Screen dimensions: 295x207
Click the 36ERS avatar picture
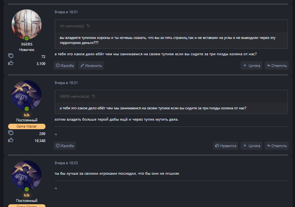tap(27, 24)
